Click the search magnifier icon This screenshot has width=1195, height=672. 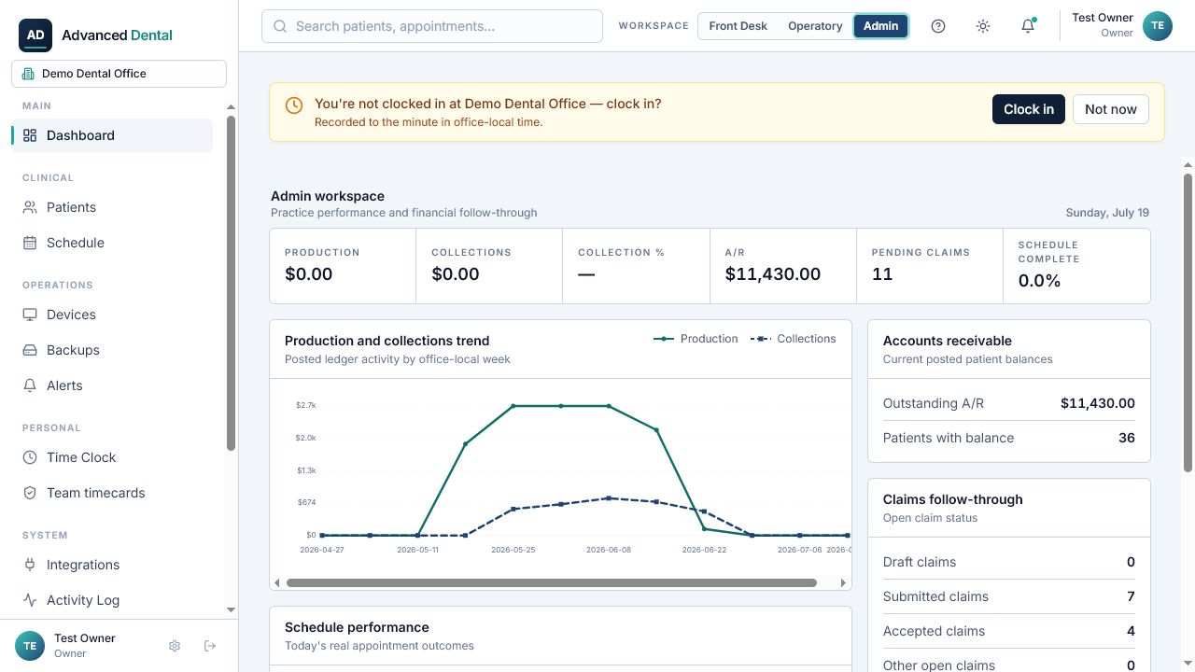point(280,26)
